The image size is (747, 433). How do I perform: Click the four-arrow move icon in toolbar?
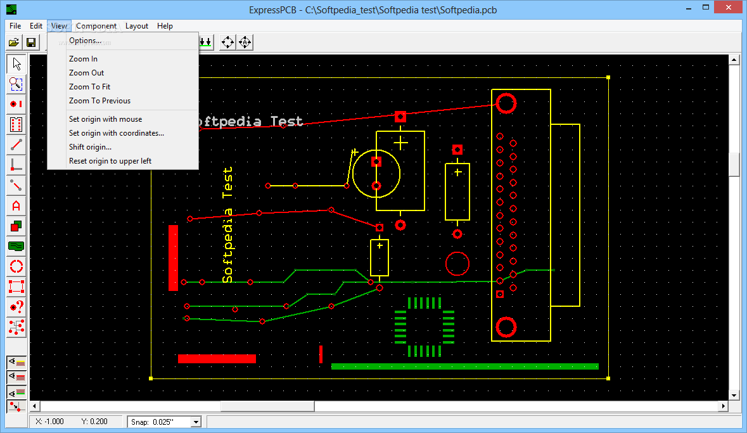point(227,42)
